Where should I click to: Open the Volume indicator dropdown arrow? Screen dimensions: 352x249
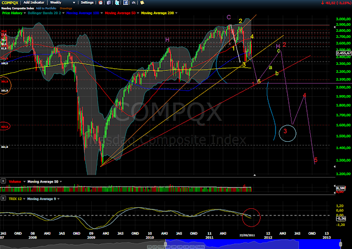pos(24,181)
